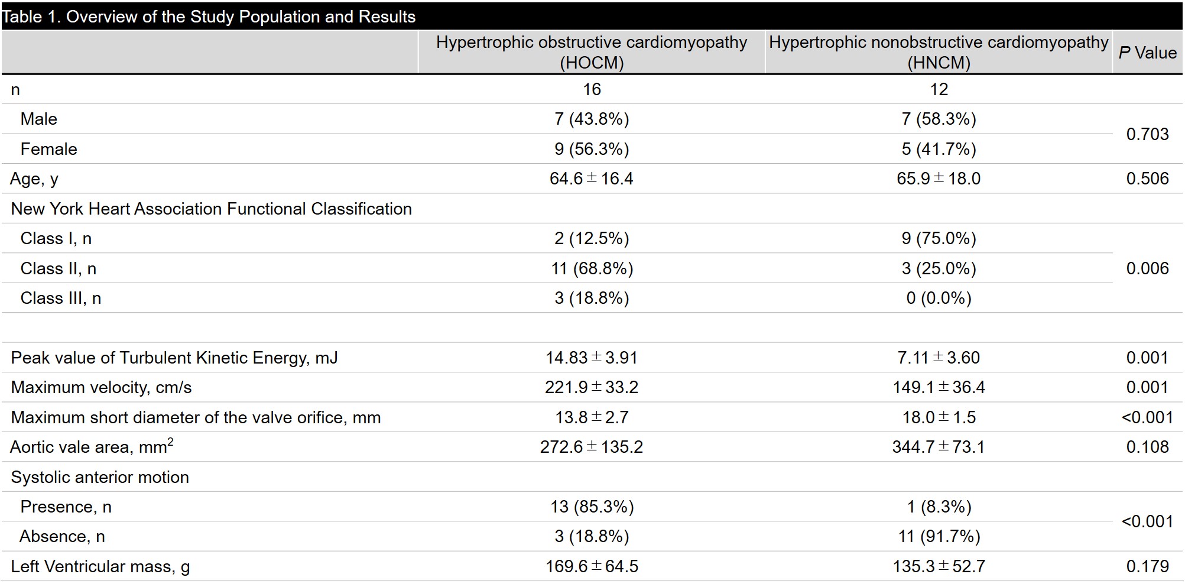Select the Presence HOCM value 13 (85.3%)
Image resolution: width=1185 pixels, height=587 pixels.
[592, 507]
